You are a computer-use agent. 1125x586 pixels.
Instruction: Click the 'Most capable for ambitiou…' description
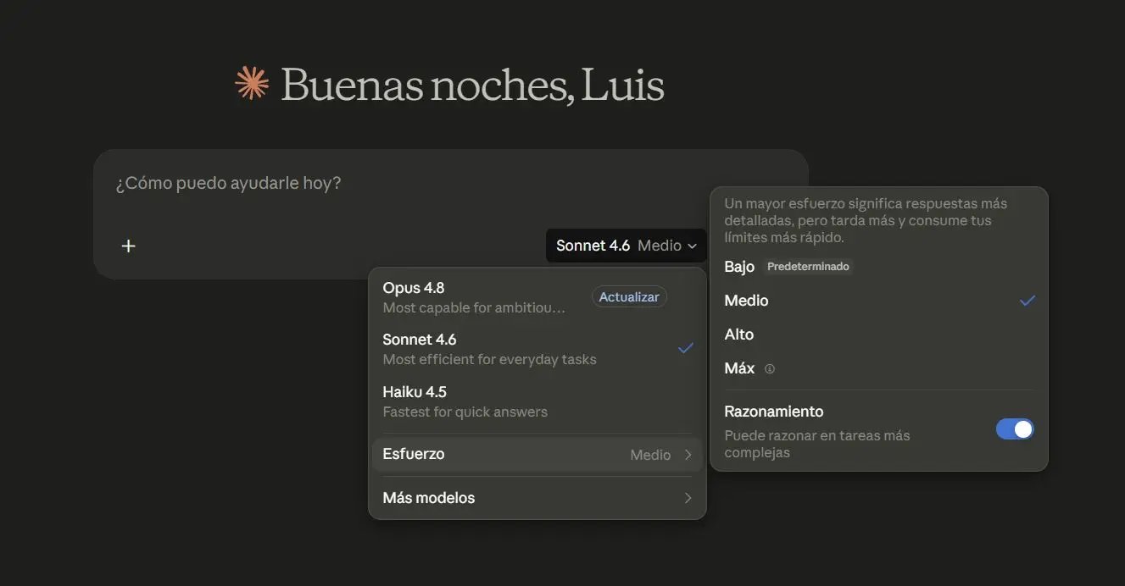(x=474, y=307)
